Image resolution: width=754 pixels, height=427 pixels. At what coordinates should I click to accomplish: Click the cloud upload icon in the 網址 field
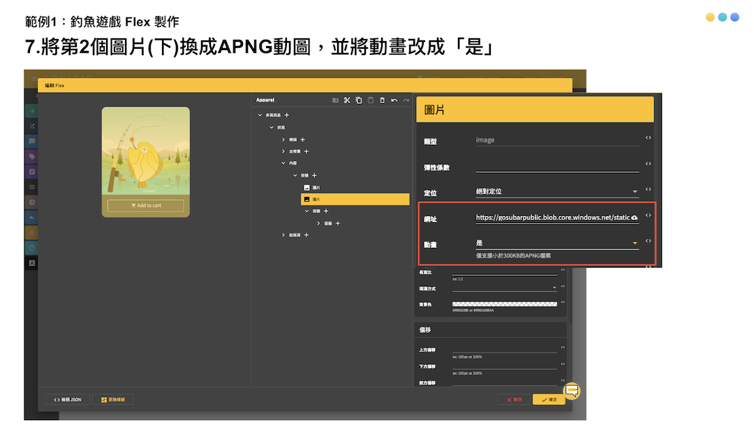click(x=635, y=218)
